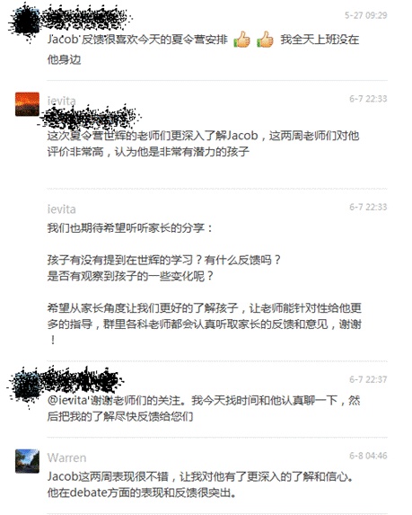
Task: Click the blurred name under first ievita label
Action: tap(90, 117)
